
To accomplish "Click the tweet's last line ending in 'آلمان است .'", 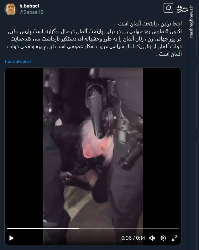I will [169, 54].
